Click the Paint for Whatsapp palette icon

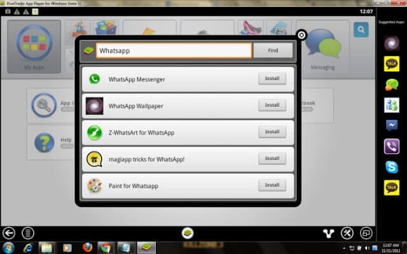pos(95,185)
